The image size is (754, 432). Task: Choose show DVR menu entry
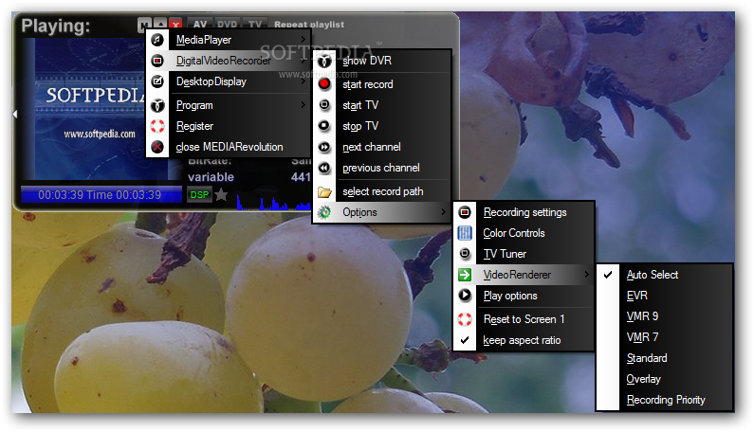tap(382, 61)
